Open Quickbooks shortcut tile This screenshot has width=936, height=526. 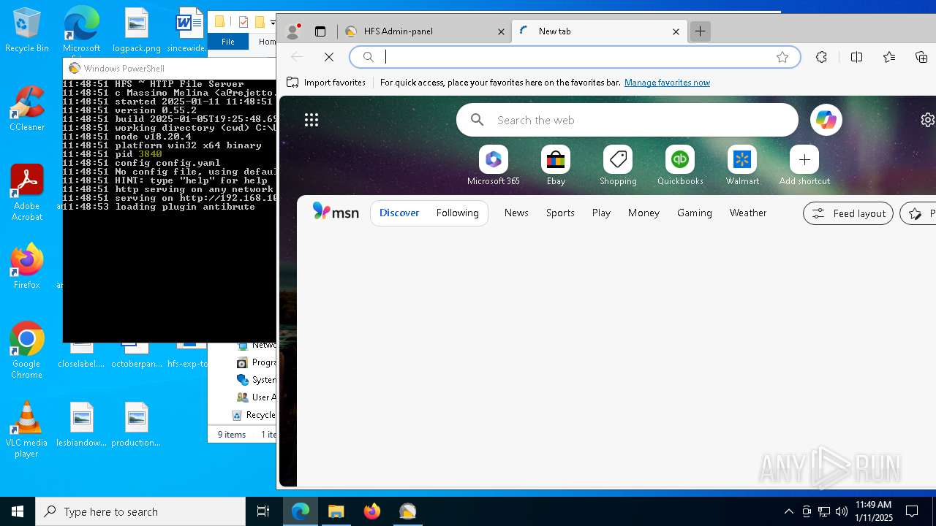click(680, 165)
